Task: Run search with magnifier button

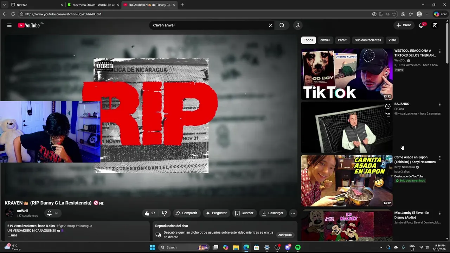Action: [282, 25]
